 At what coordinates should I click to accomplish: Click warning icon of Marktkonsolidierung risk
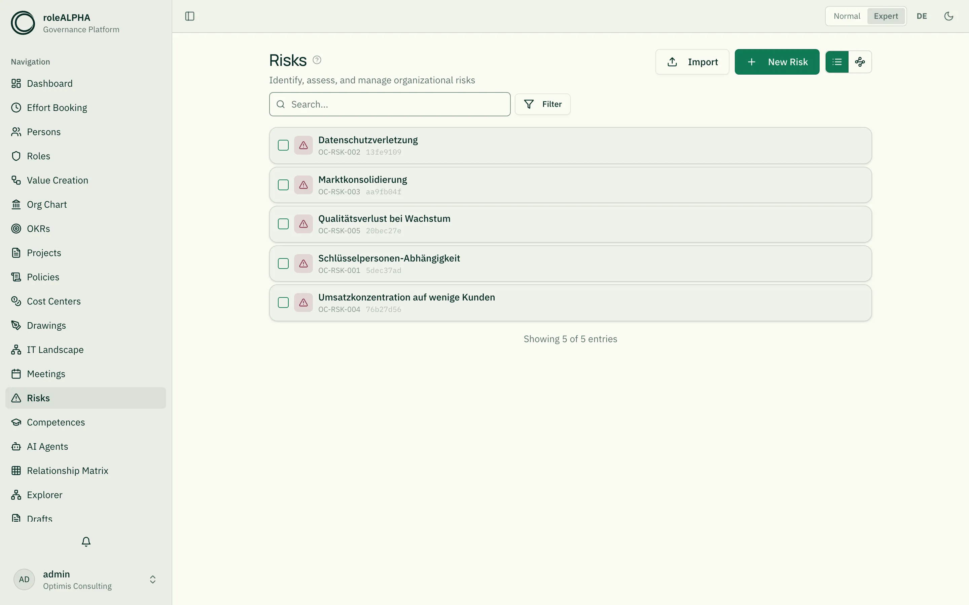(303, 185)
